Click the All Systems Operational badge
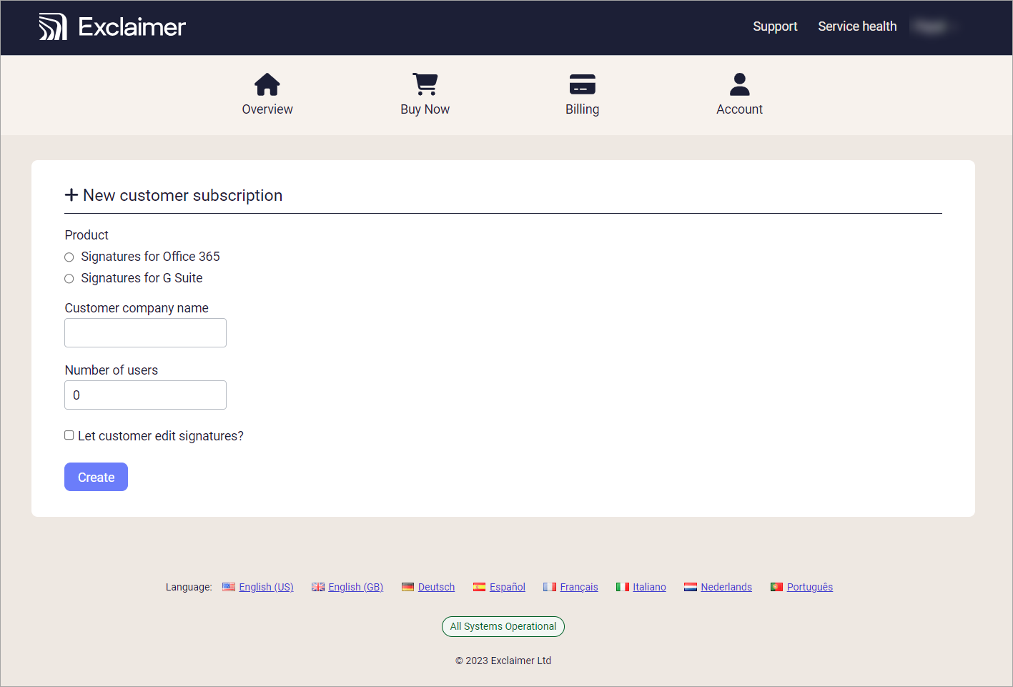 [x=503, y=626]
